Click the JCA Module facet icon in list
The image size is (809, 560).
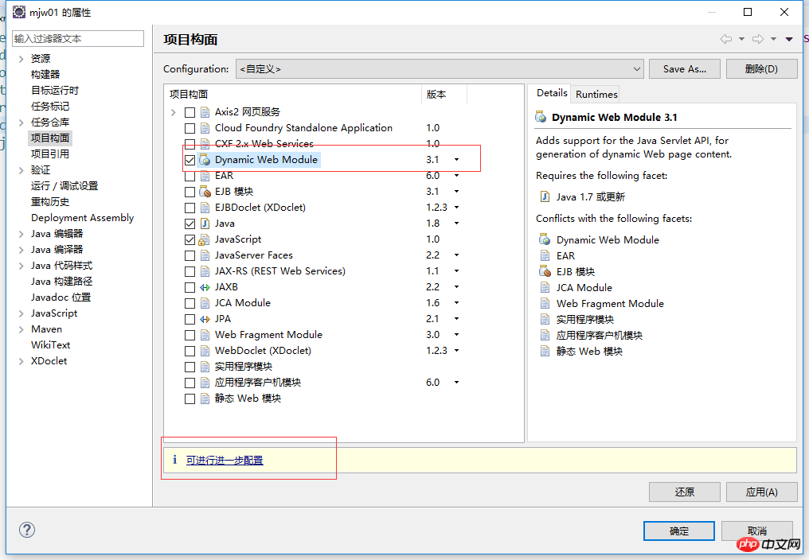tap(205, 303)
